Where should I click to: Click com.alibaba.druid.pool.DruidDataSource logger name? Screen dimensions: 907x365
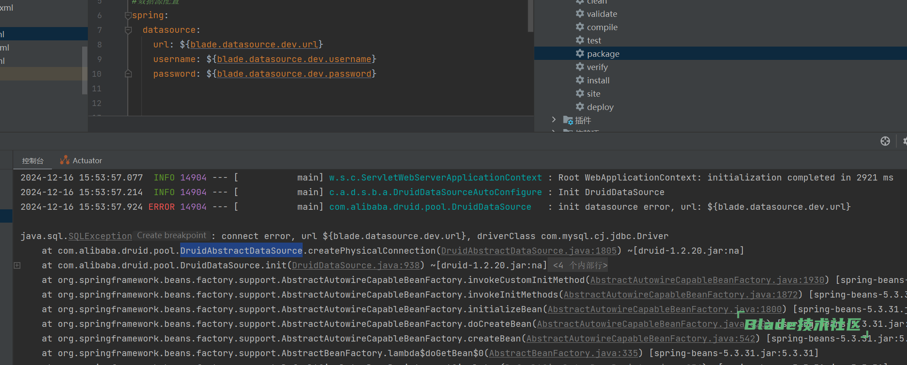430,207
